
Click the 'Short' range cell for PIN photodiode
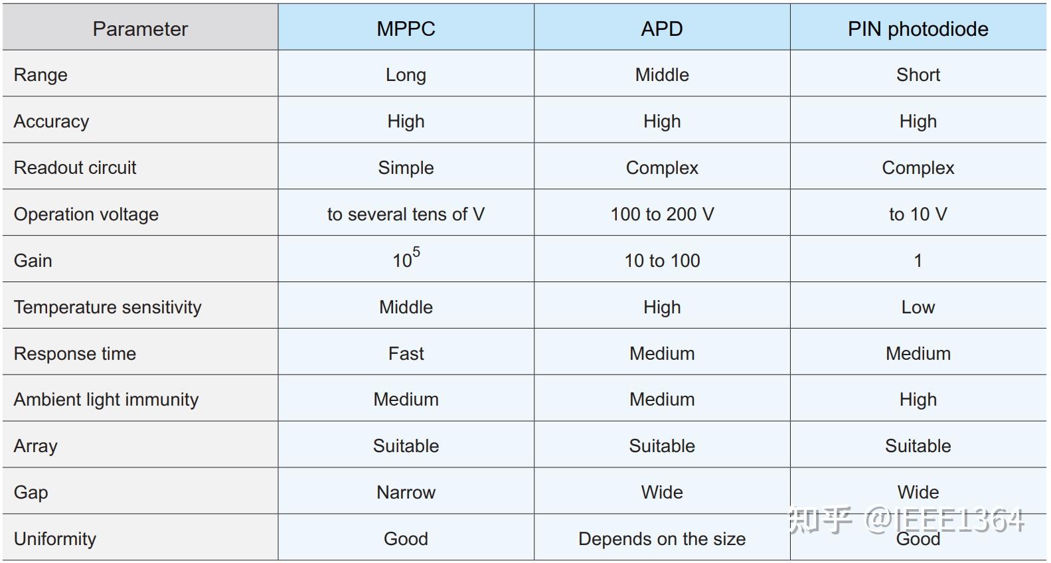(x=918, y=74)
